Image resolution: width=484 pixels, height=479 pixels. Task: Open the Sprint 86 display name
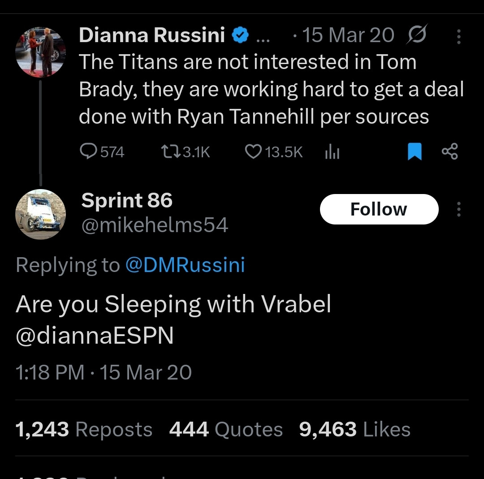point(127,200)
